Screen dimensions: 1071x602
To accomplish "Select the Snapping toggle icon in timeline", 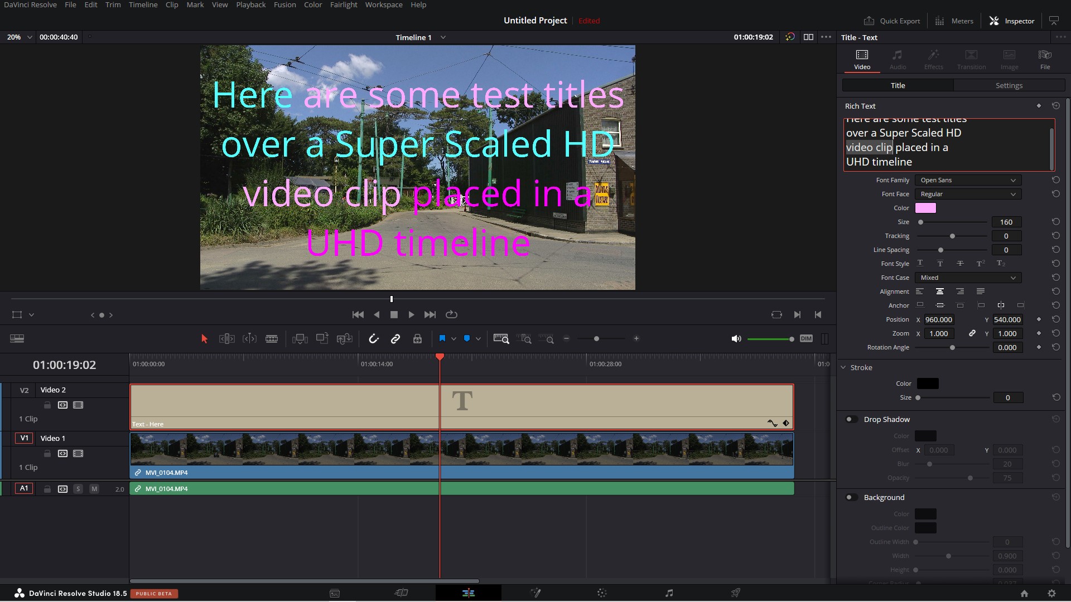I will pos(374,339).
